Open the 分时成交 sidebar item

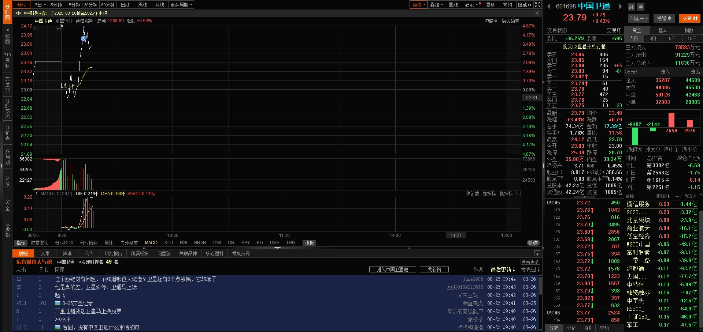pyautogui.click(x=7, y=109)
